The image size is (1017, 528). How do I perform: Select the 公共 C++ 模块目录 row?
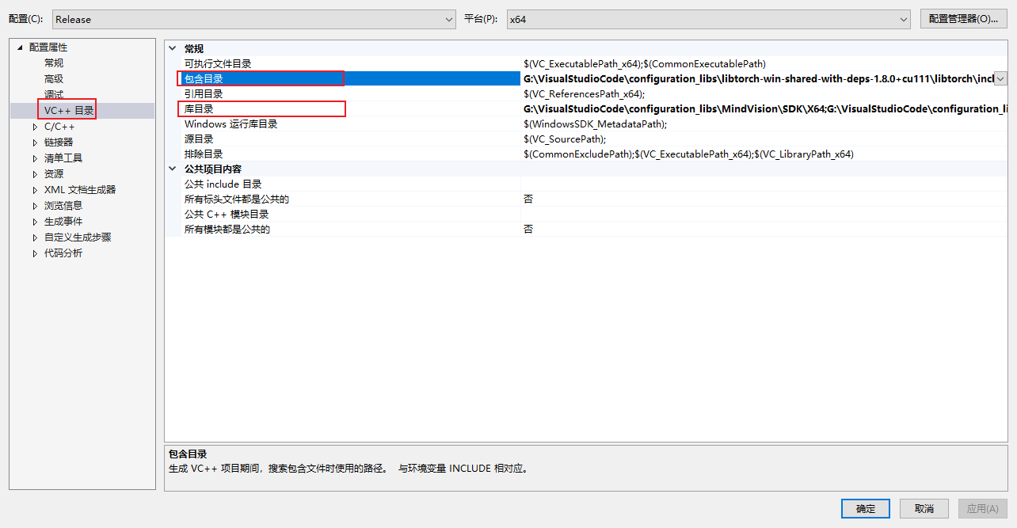tap(586, 214)
